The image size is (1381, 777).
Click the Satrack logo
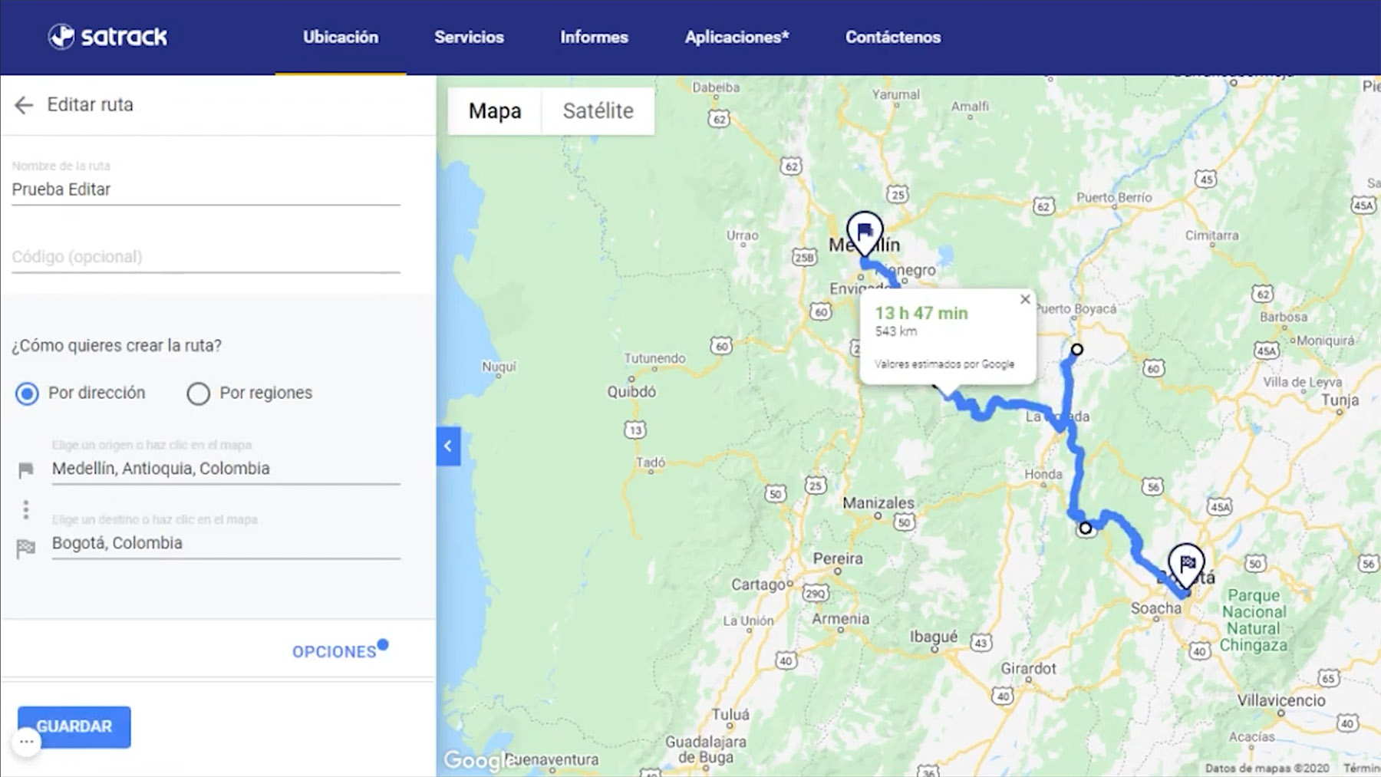(107, 36)
